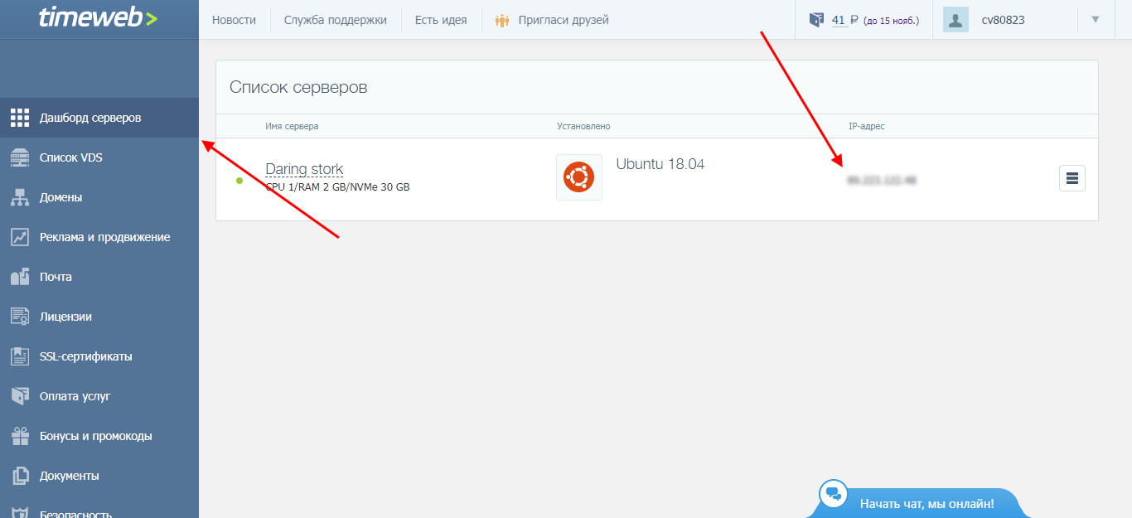Image resolution: width=1132 pixels, height=518 pixels.
Task: Click the Ubuntu logo of the server
Action: coord(578,177)
